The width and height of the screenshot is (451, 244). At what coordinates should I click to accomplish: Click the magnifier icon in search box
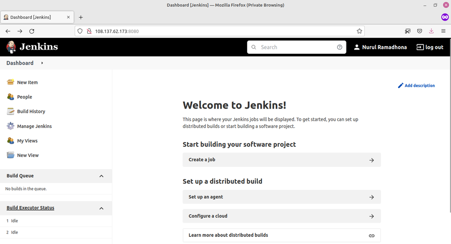click(254, 47)
